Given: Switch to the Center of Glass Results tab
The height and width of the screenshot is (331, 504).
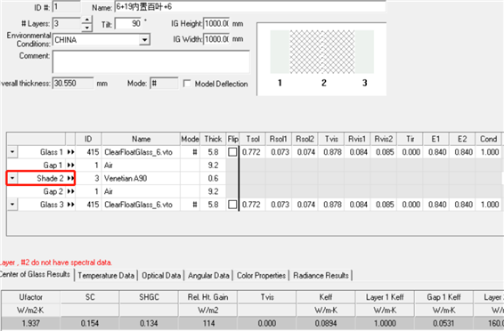Looking at the screenshot, I should [x=36, y=274].
